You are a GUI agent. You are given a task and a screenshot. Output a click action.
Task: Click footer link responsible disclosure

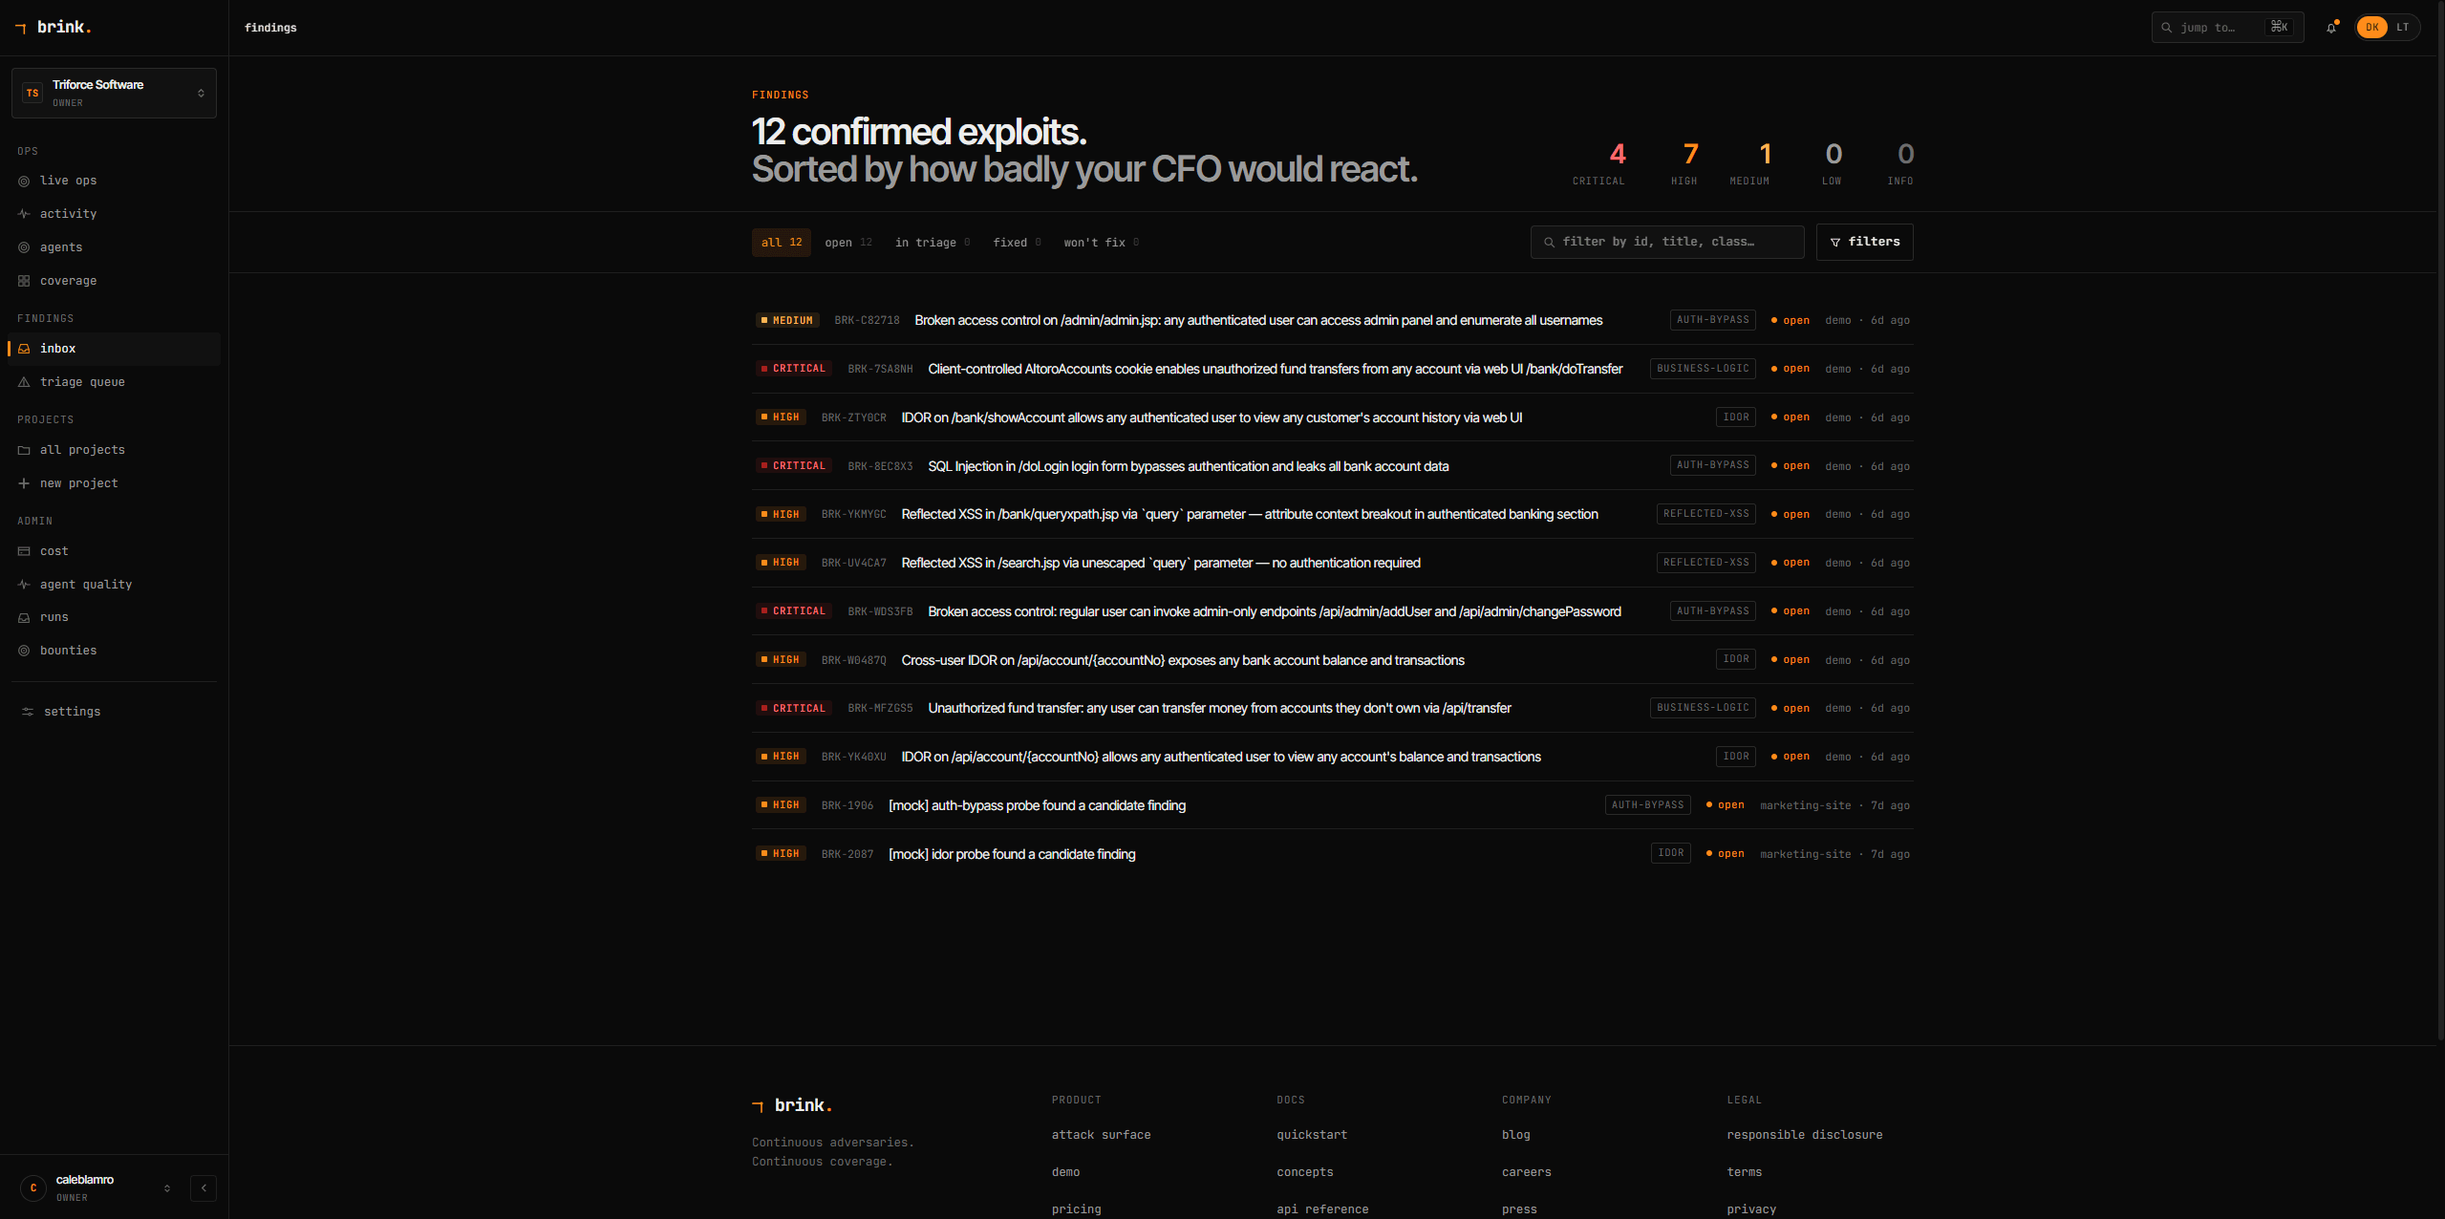point(1804,1135)
